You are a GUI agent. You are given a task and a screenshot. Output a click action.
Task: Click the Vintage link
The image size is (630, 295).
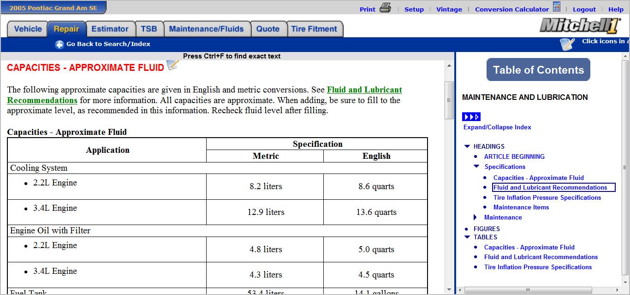coord(449,9)
